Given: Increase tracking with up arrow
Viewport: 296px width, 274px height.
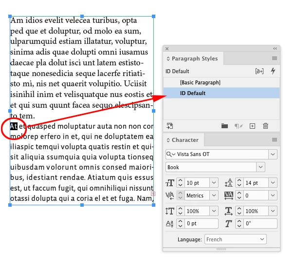Looking at the screenshot, I should click(239, 193).
